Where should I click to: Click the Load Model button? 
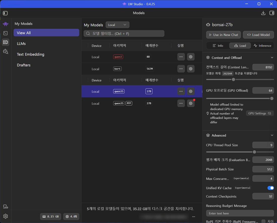pos(258,35)
